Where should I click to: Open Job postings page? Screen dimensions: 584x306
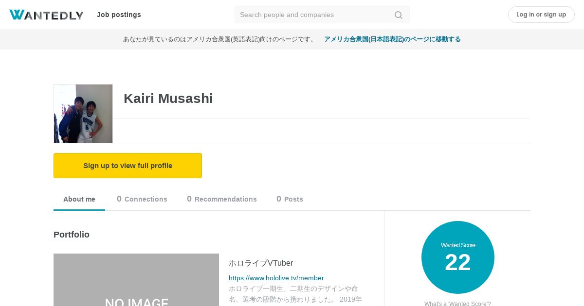point(119,15)
